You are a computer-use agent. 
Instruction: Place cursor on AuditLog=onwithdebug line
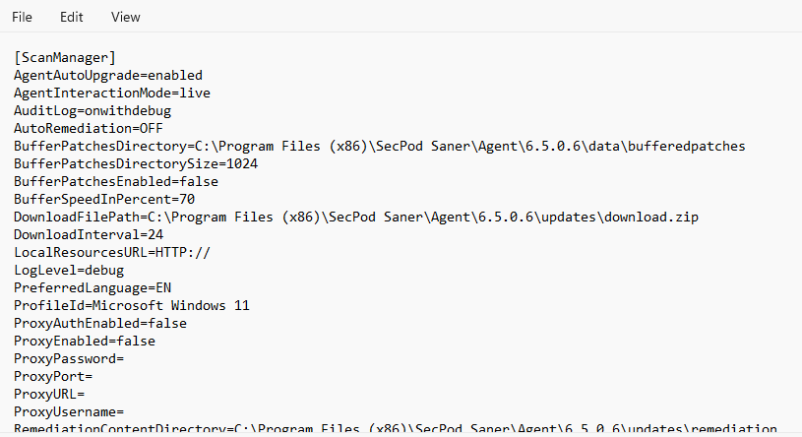click(93, 110)
